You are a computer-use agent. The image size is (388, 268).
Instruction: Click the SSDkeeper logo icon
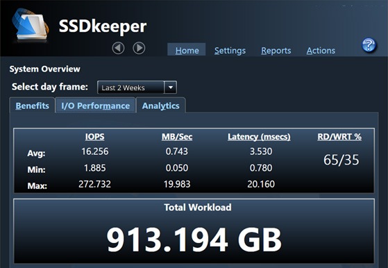point(30,25)
